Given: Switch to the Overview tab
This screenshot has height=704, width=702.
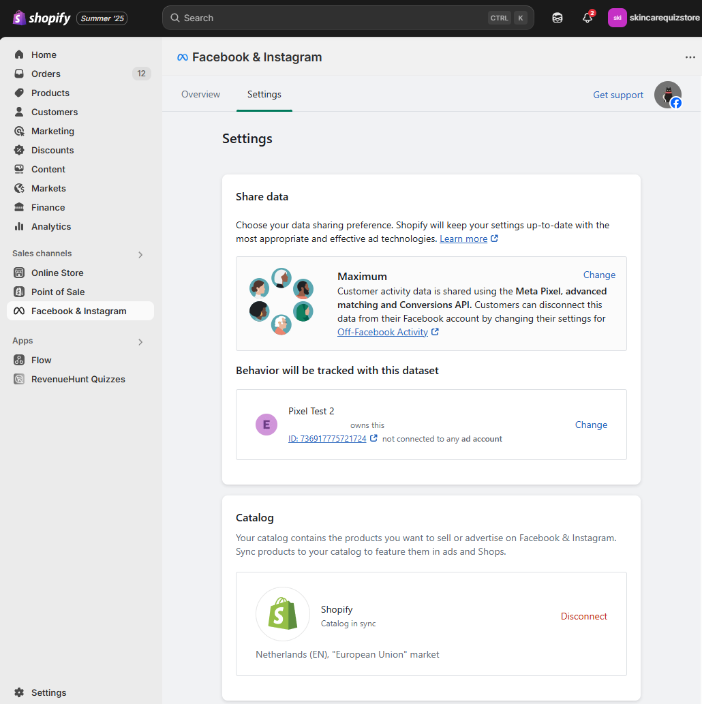Looking at the screenshot, I should point(200,94).
